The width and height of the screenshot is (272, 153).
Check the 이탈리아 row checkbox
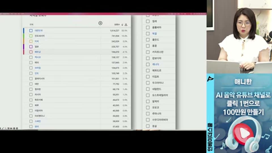(x=31, y=110)
